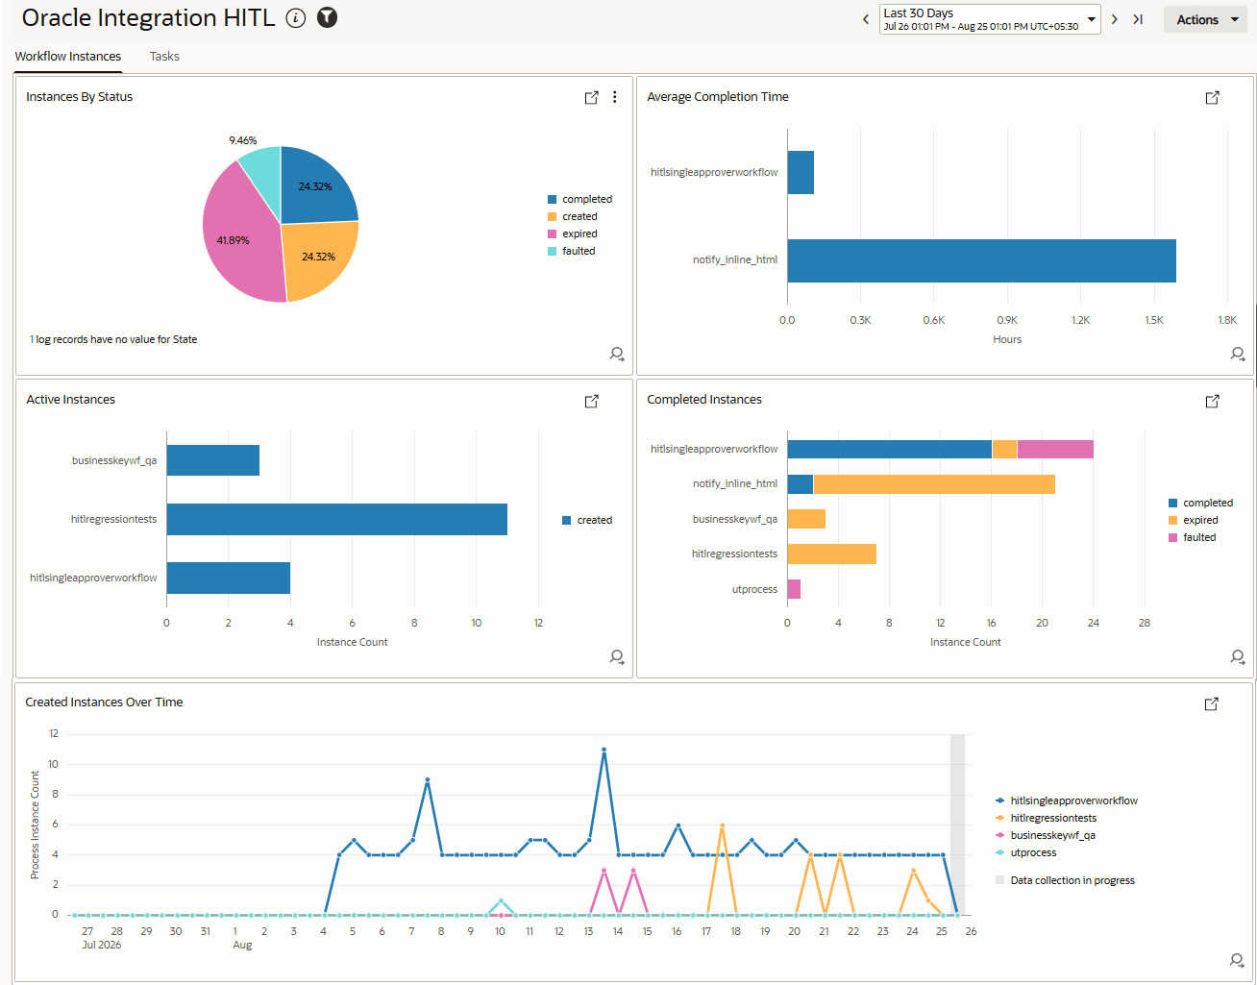This screenshot has height=985, width=1257.
Task: Open Active Instances in Log Explorer
Action: point(592,401)
